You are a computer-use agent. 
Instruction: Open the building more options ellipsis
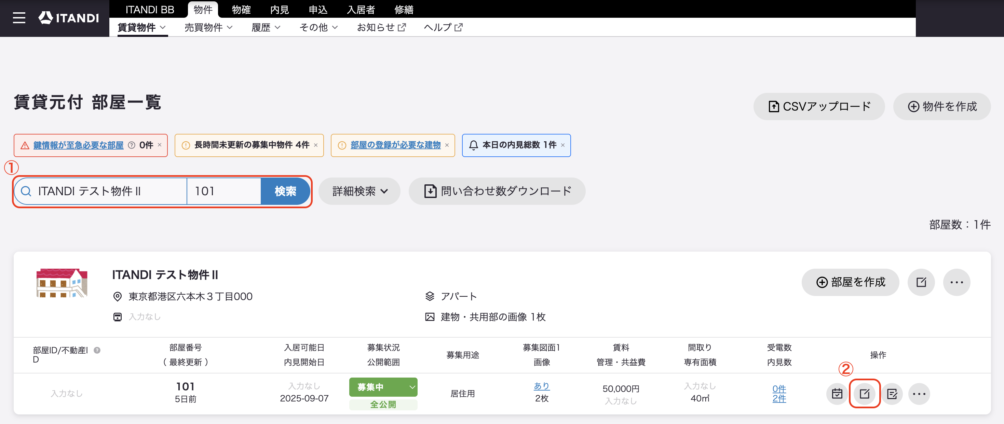(x=956, y=282)
